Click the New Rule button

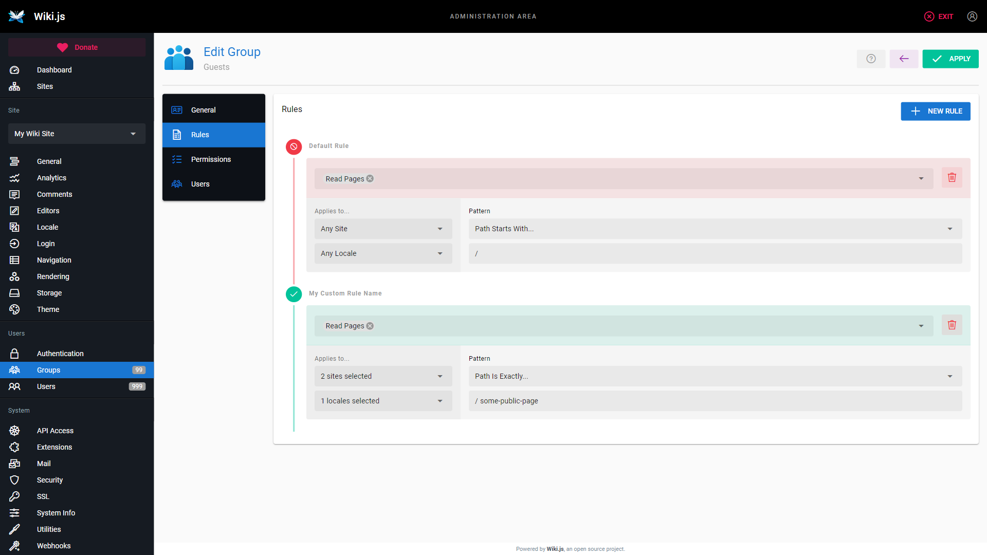click(935, 111)
